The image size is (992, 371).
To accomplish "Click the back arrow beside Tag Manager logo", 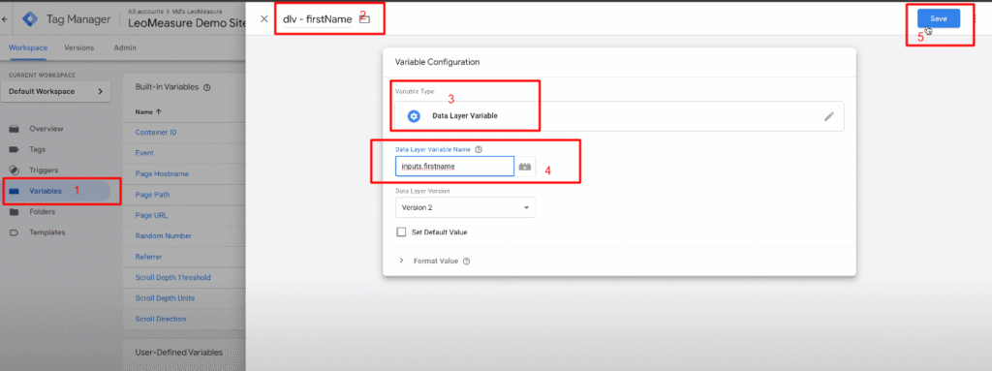I will coord(5,19).
